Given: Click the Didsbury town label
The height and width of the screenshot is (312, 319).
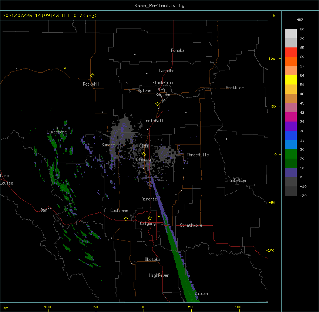Looking at the screenshot, I should (x=142, y=160).
